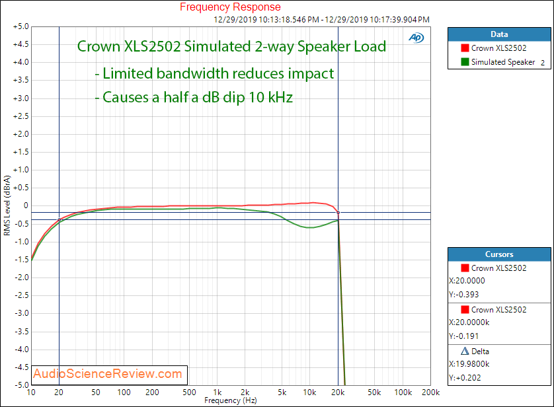Click the red "Frequency Response" chart title
554x407 pixels.
point(230,7)
